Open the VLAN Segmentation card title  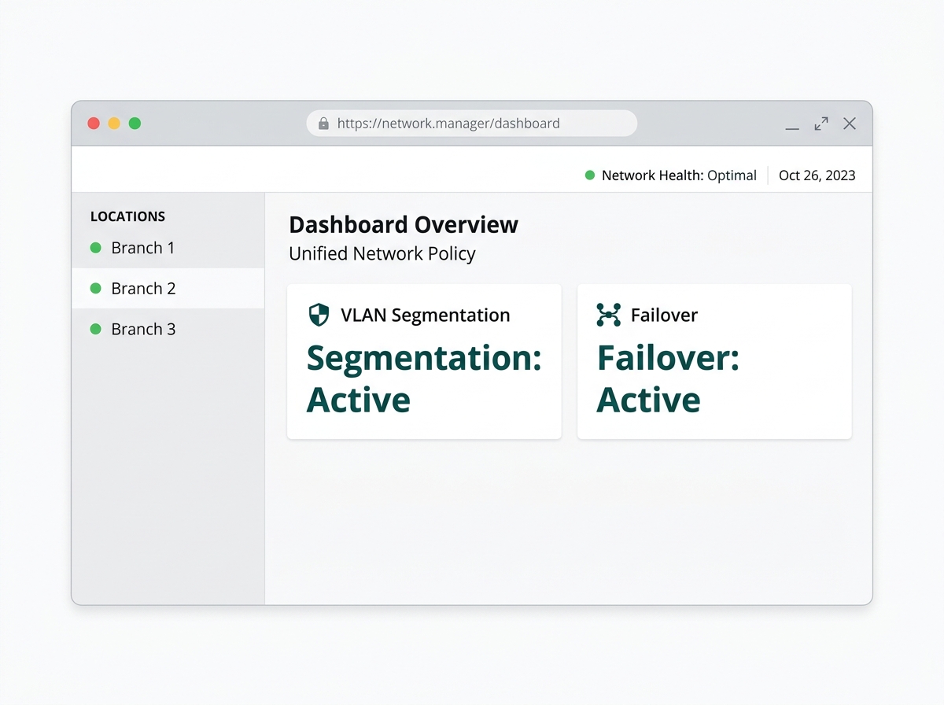coord(426,316)
